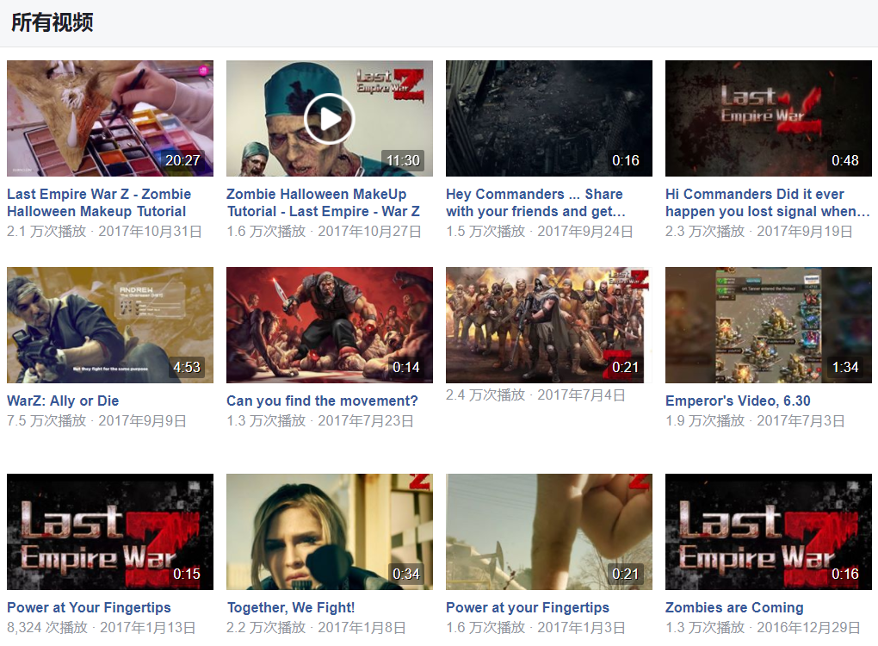Viewport: 878px width, 646px height.
Task: Open the 'WarZ: Ally or Die' title
Action: [63, 401]
